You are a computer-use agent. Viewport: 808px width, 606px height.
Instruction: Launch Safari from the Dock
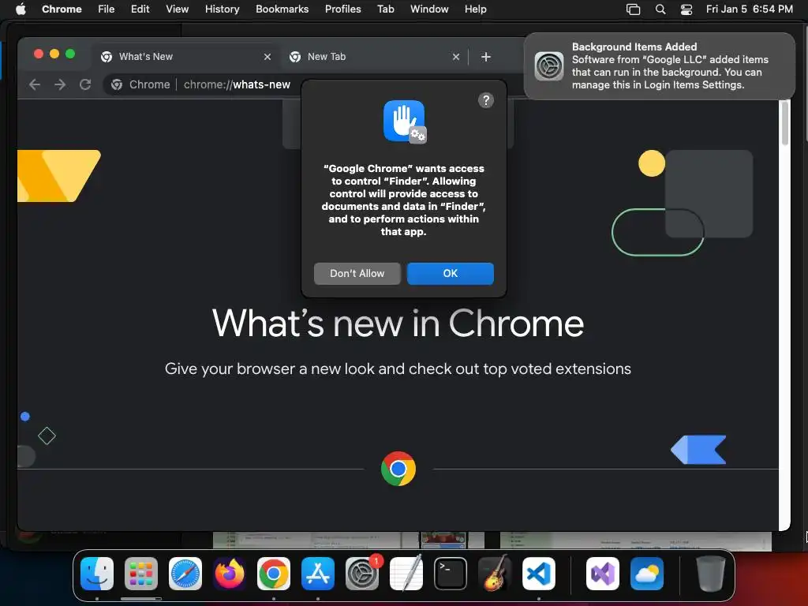coord(185,574)
